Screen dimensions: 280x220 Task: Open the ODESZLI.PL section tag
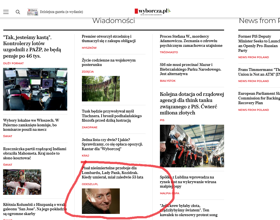tap(90, 184)
